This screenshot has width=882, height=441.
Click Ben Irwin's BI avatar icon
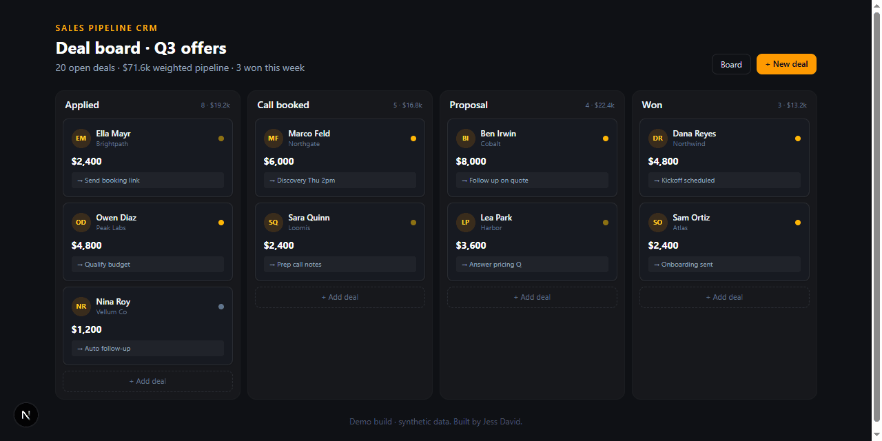pyautogui.click(x=466, y=139)
